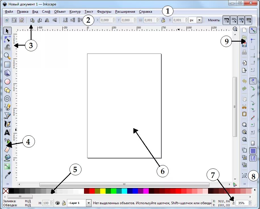The height and width of the screenshot is (209, 260).
Task: Click the width Ш input field
Action: 150,20
